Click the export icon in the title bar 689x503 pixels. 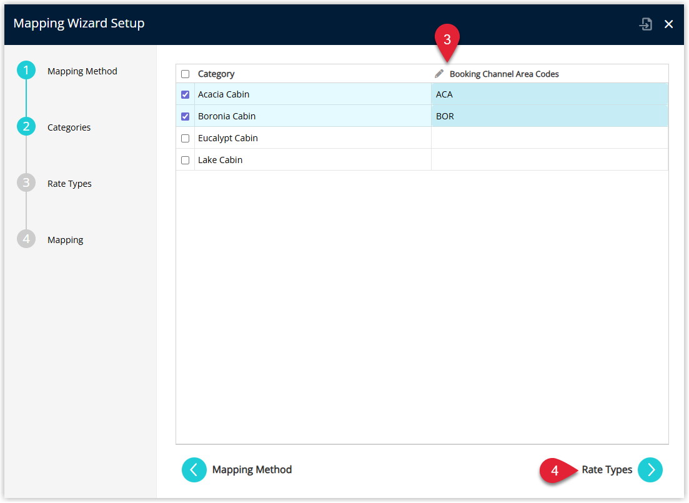645,24
